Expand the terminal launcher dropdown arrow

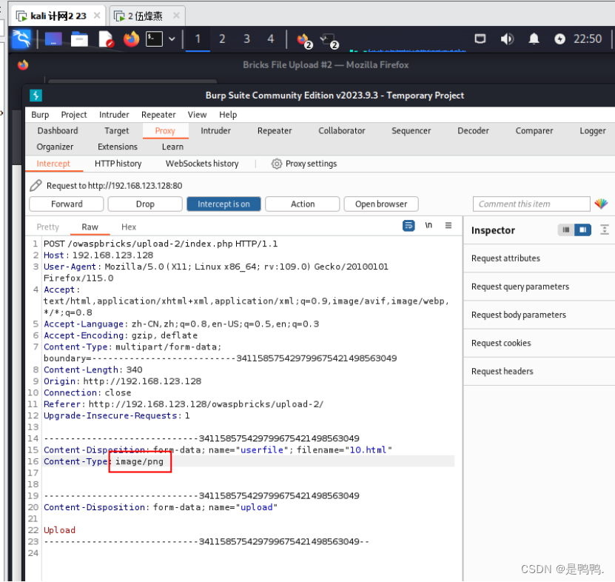(x=172, y=39)
